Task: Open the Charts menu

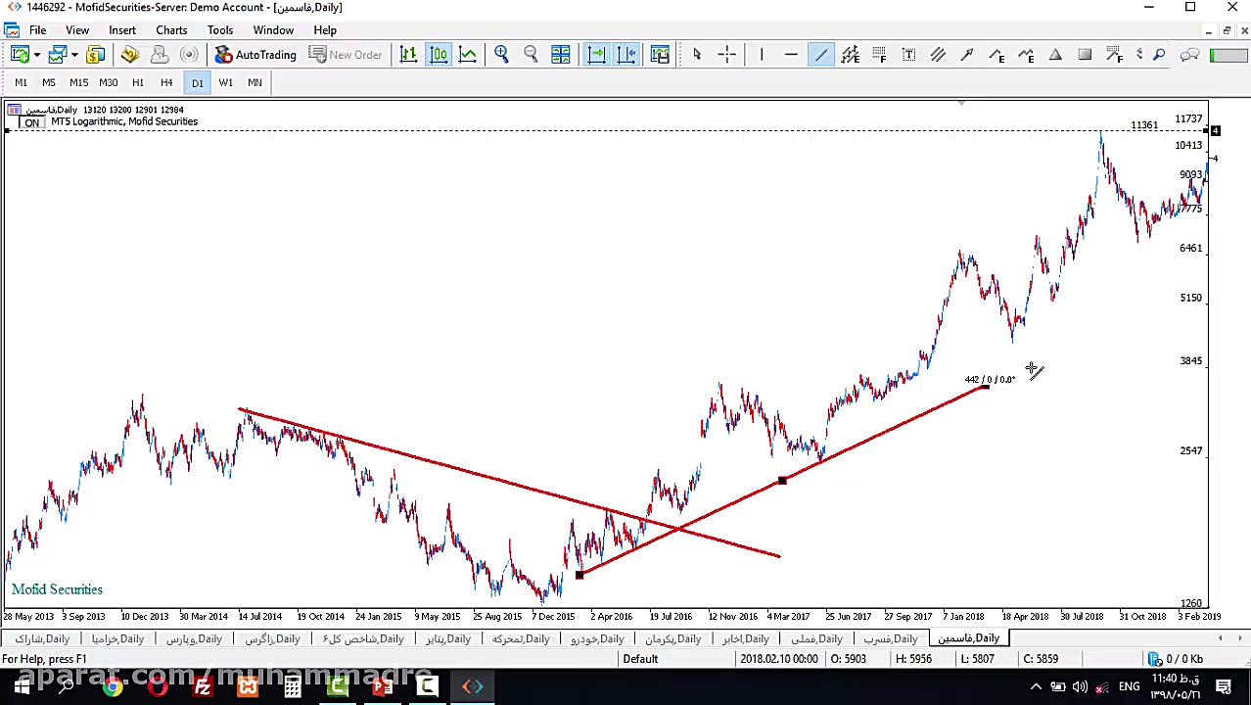Action: pyautogui.click(x=171, y=30)
